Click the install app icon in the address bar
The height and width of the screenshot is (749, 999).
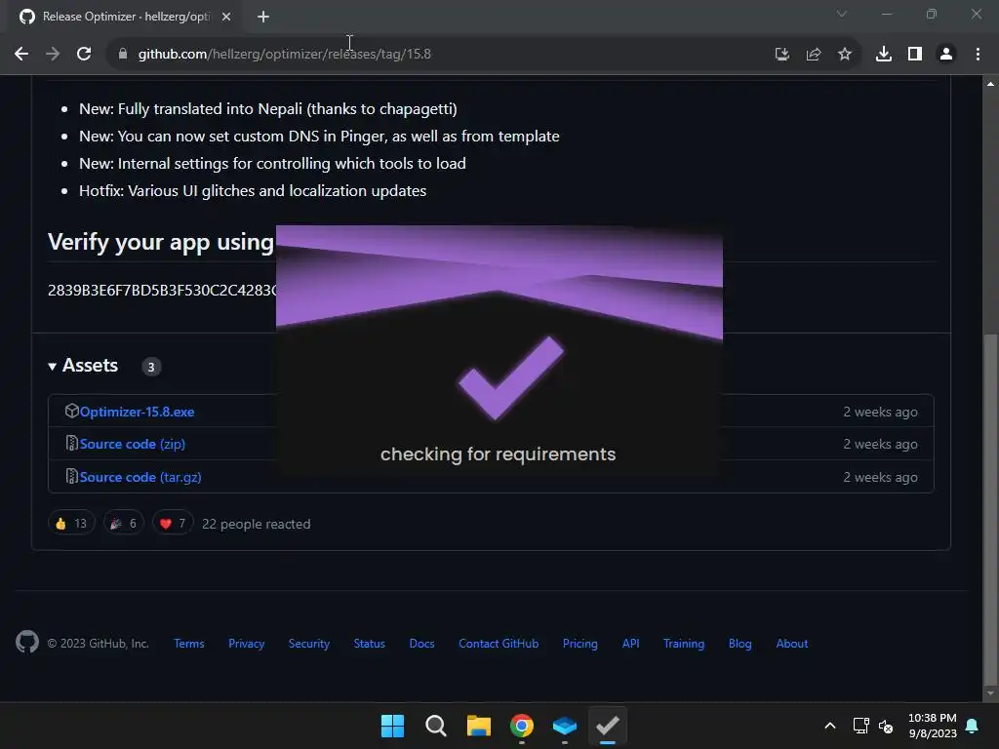(x=782, y=55)
